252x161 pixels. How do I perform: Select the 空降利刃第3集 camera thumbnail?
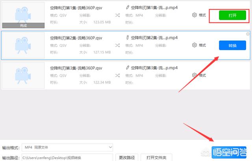[x=23, y=75]
